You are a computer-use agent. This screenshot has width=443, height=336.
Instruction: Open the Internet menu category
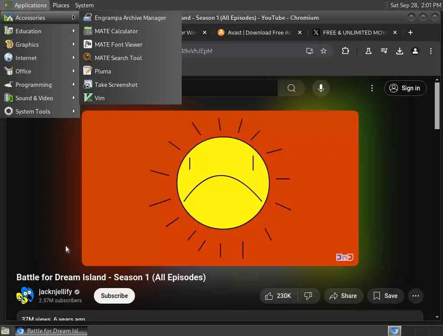coord(40,58)
